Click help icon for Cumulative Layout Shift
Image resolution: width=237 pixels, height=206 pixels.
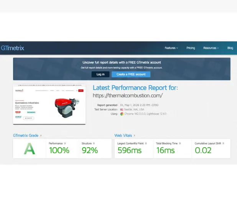[223, 143]
